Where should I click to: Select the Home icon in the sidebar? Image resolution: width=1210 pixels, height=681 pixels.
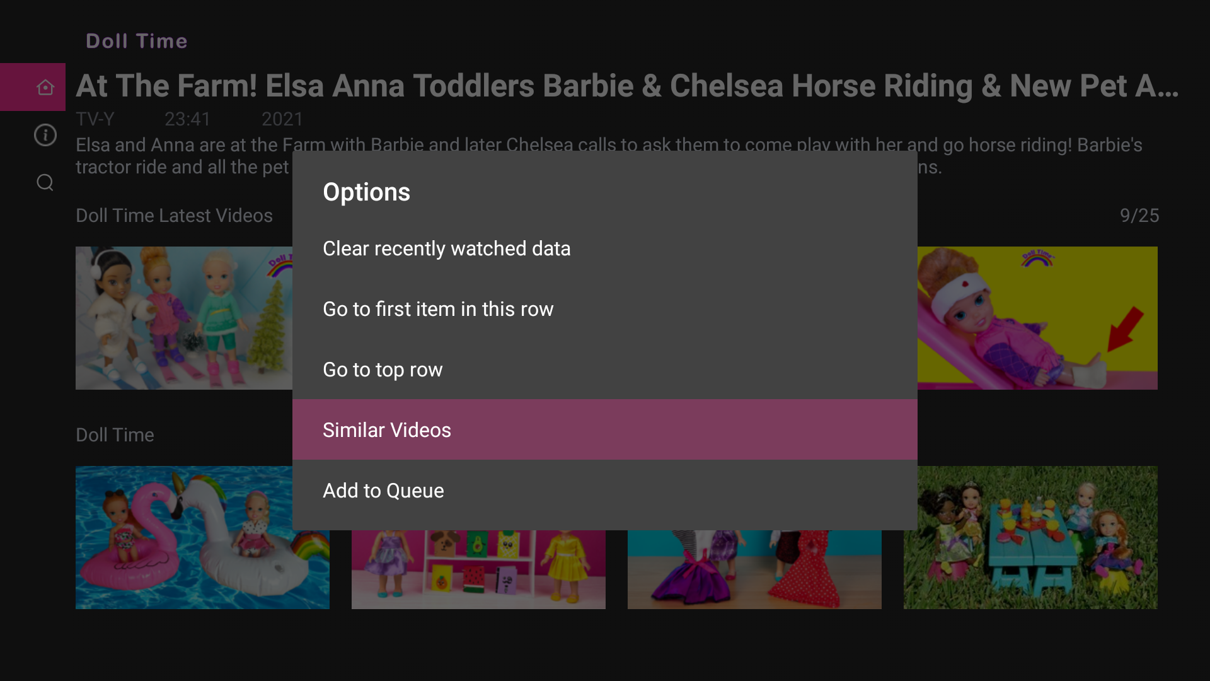click(x=45, y=87)
